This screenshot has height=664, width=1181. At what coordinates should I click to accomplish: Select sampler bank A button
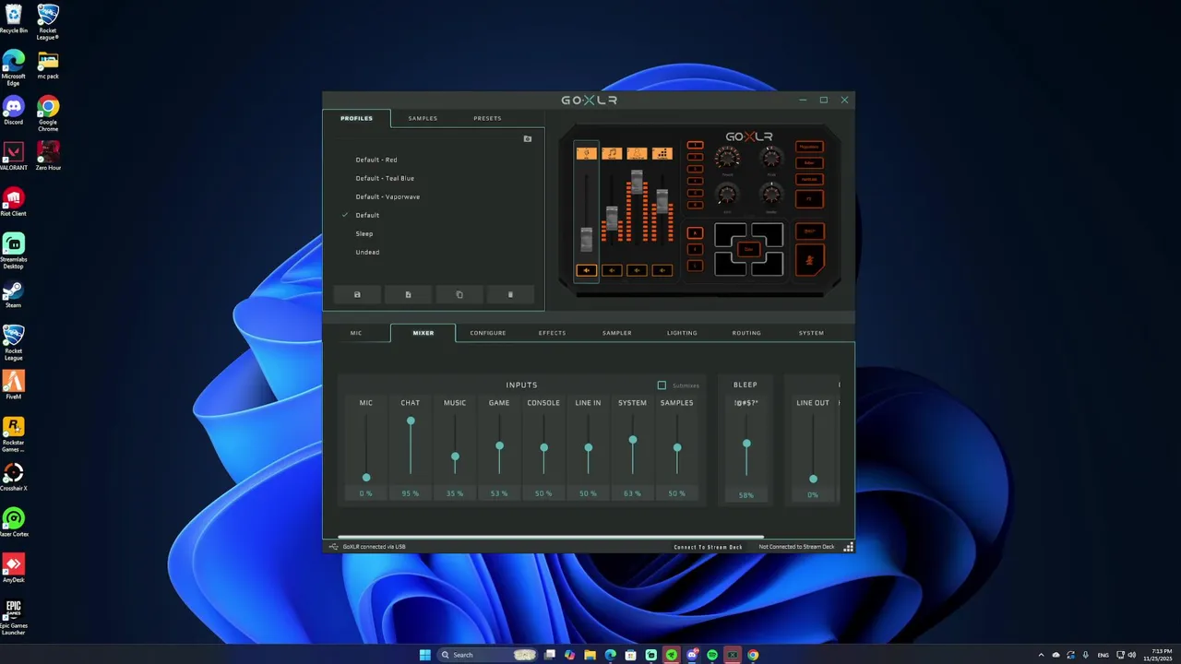click(x=695, y=232)
